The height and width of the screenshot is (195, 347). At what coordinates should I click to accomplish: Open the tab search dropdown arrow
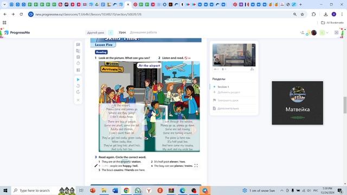click(4, 4)
